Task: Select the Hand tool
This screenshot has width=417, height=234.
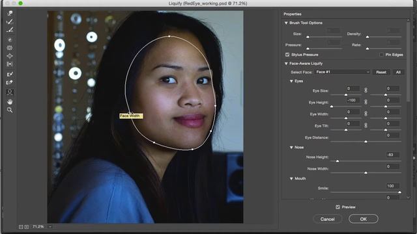Action: tap(10, 101)
